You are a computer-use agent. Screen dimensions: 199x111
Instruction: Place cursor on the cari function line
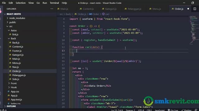[x=87, y=47]
